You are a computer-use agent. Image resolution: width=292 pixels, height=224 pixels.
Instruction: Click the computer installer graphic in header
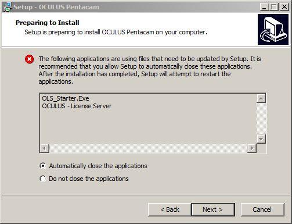[x=273, y=29]
